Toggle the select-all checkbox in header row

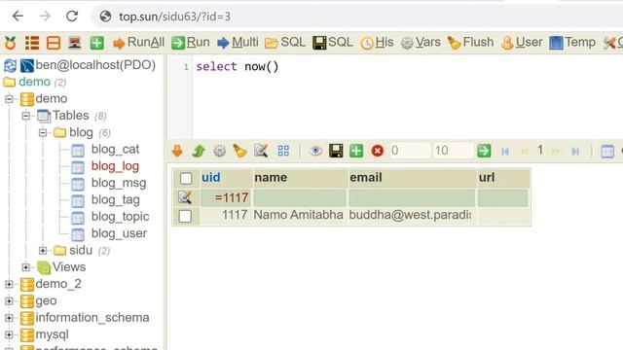[x=186, y=178]
